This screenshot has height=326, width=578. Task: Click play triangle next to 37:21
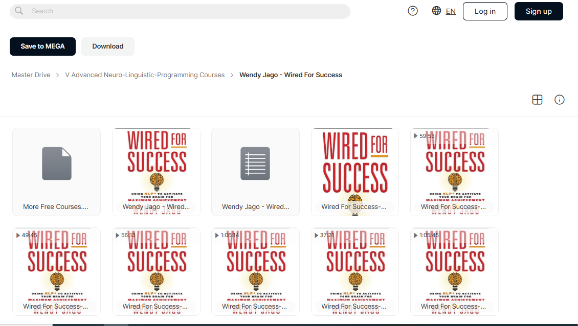[316, 236]
